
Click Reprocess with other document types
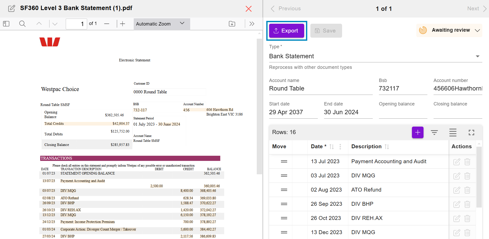[310, 67]
